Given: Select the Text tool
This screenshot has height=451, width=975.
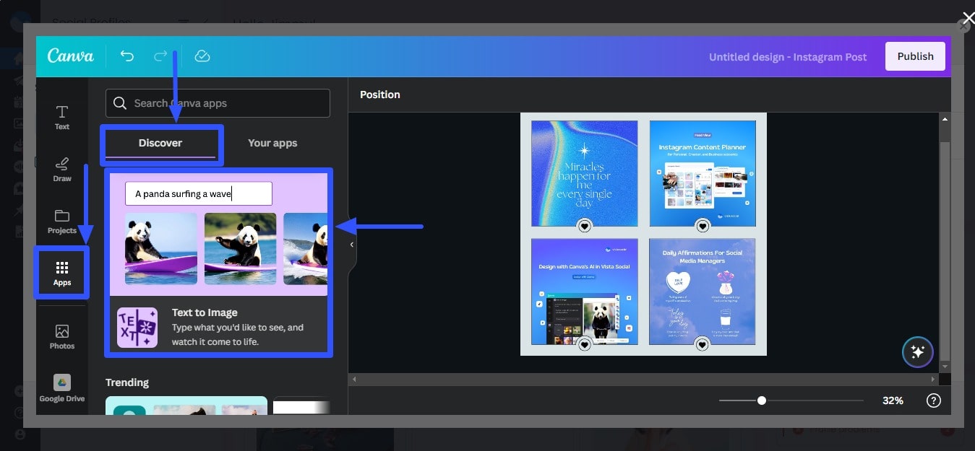Looking at the screenshot, I should (61, 115).
